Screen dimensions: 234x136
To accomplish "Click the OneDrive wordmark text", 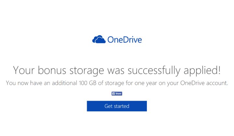I will tap(124, 40).
